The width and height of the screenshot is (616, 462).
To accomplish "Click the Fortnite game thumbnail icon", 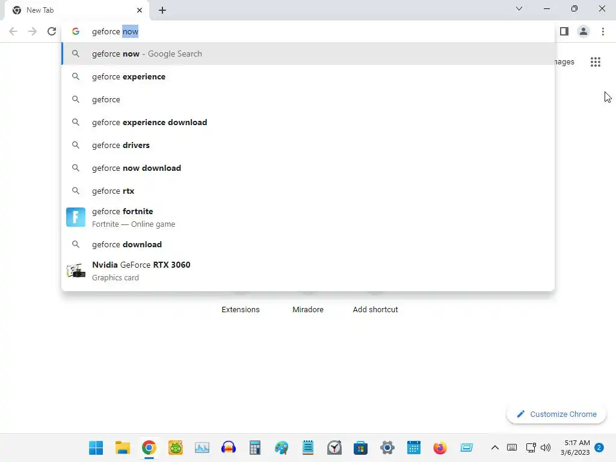I will pyautogui.click(x=75, y=217).
